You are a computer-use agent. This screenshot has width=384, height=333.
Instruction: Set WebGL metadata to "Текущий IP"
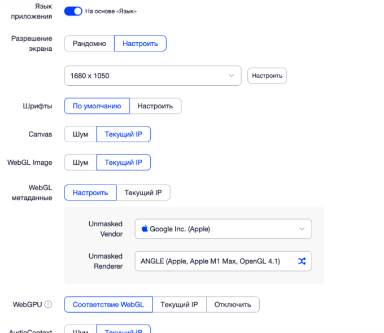point(143,192)
